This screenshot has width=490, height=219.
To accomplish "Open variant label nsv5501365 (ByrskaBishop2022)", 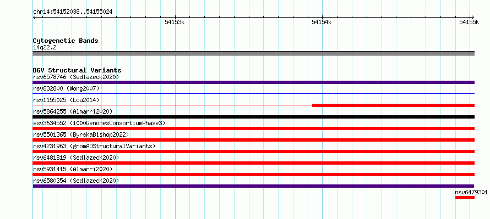I will point(81,134).
